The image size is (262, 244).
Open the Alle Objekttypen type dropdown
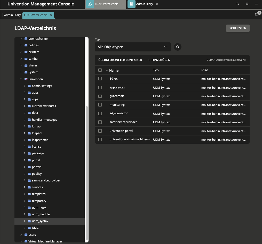tap(132, 47)
